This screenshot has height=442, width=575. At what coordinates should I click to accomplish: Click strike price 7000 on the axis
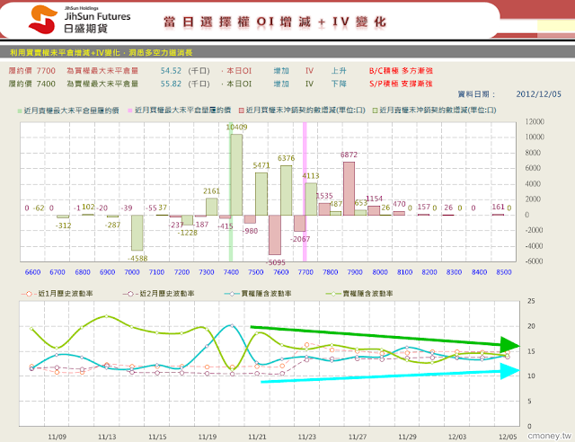tap(132, 272)
